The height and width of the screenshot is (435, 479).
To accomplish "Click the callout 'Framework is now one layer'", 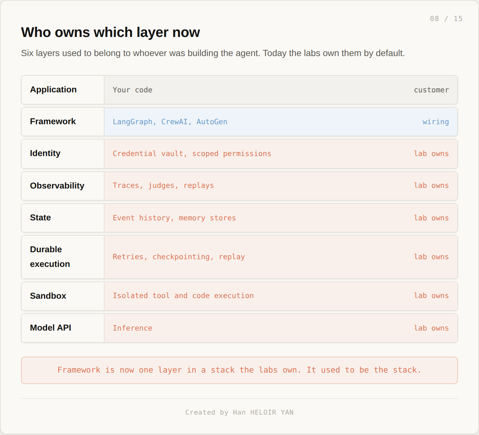I will (240, 370).
